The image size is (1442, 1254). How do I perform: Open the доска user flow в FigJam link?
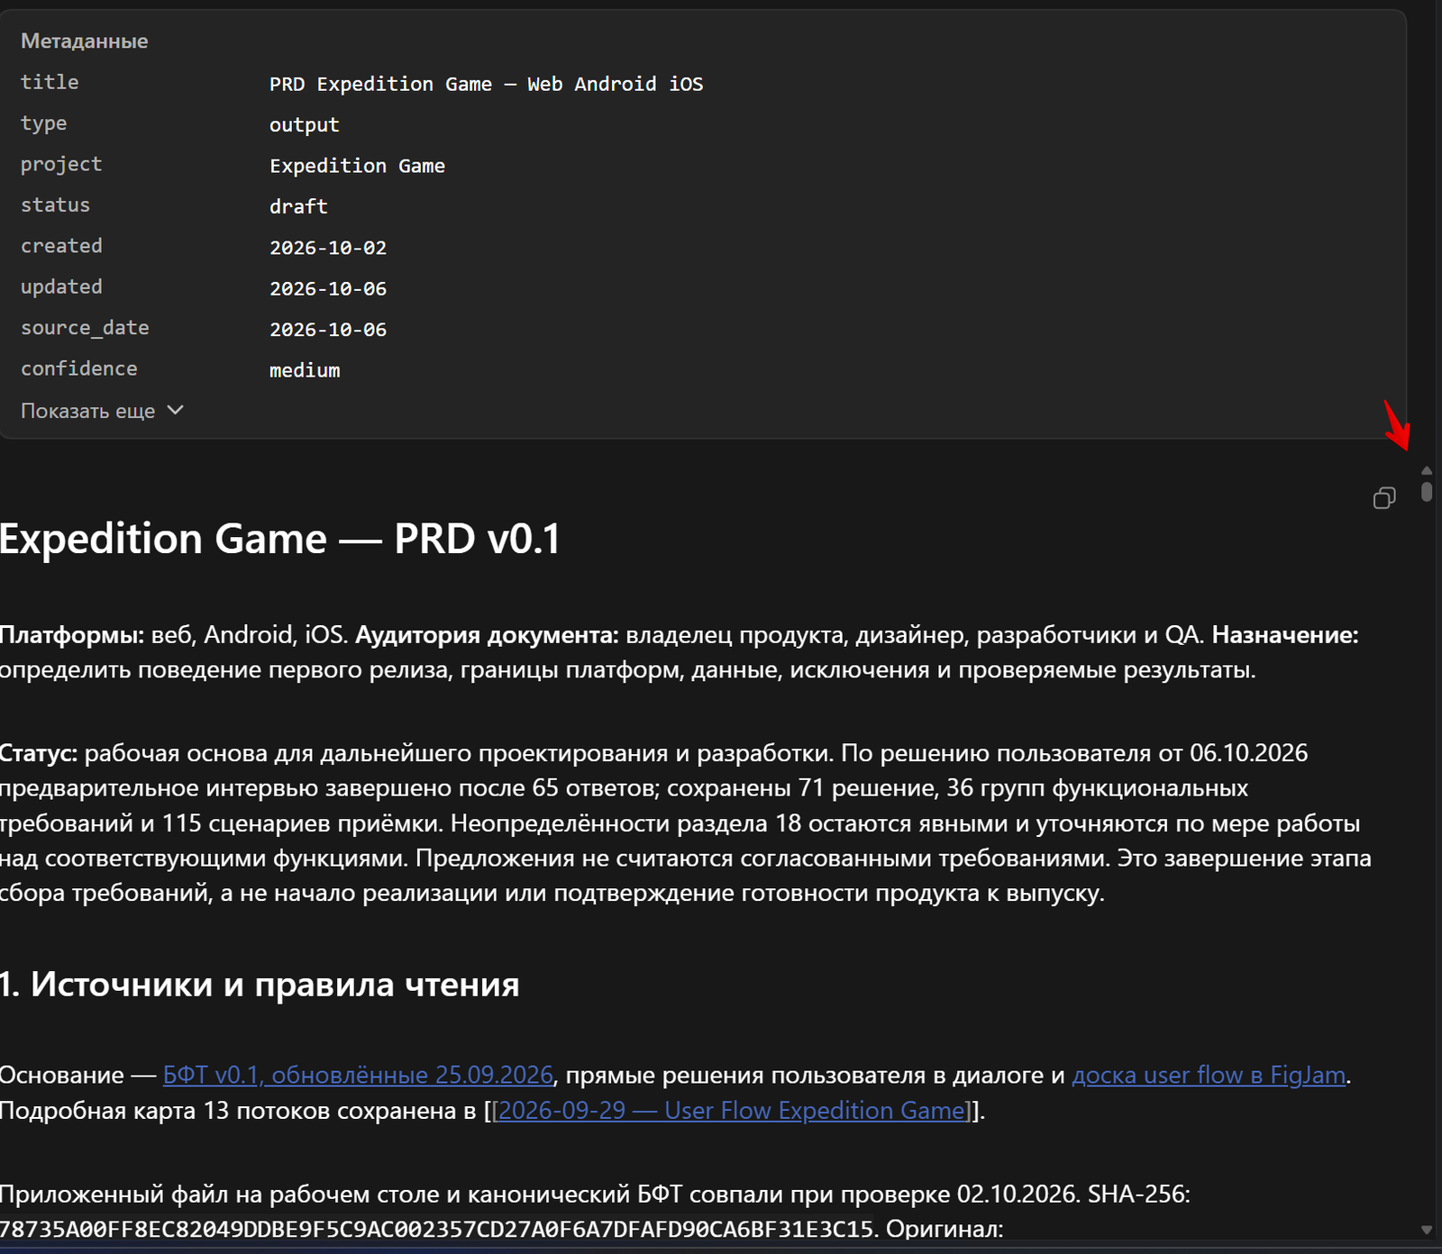point(1209,1075)
